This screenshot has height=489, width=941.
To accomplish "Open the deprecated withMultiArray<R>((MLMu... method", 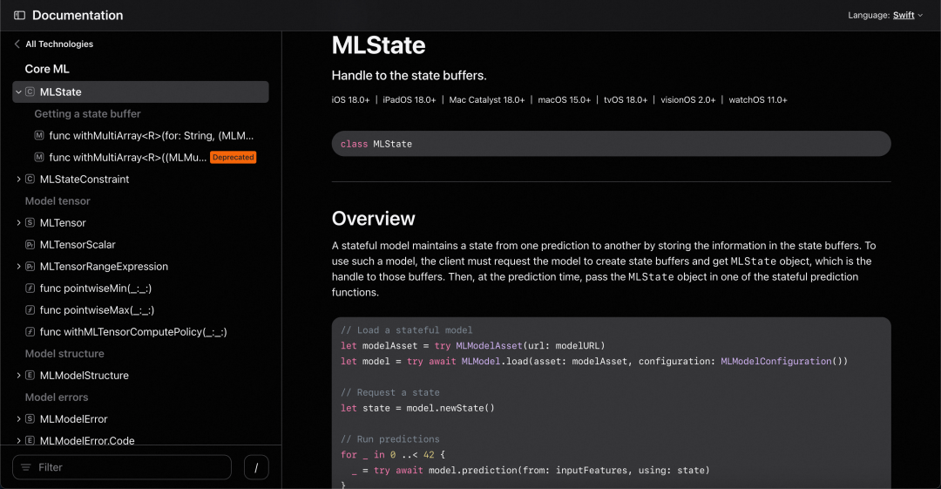I will 128,158.
